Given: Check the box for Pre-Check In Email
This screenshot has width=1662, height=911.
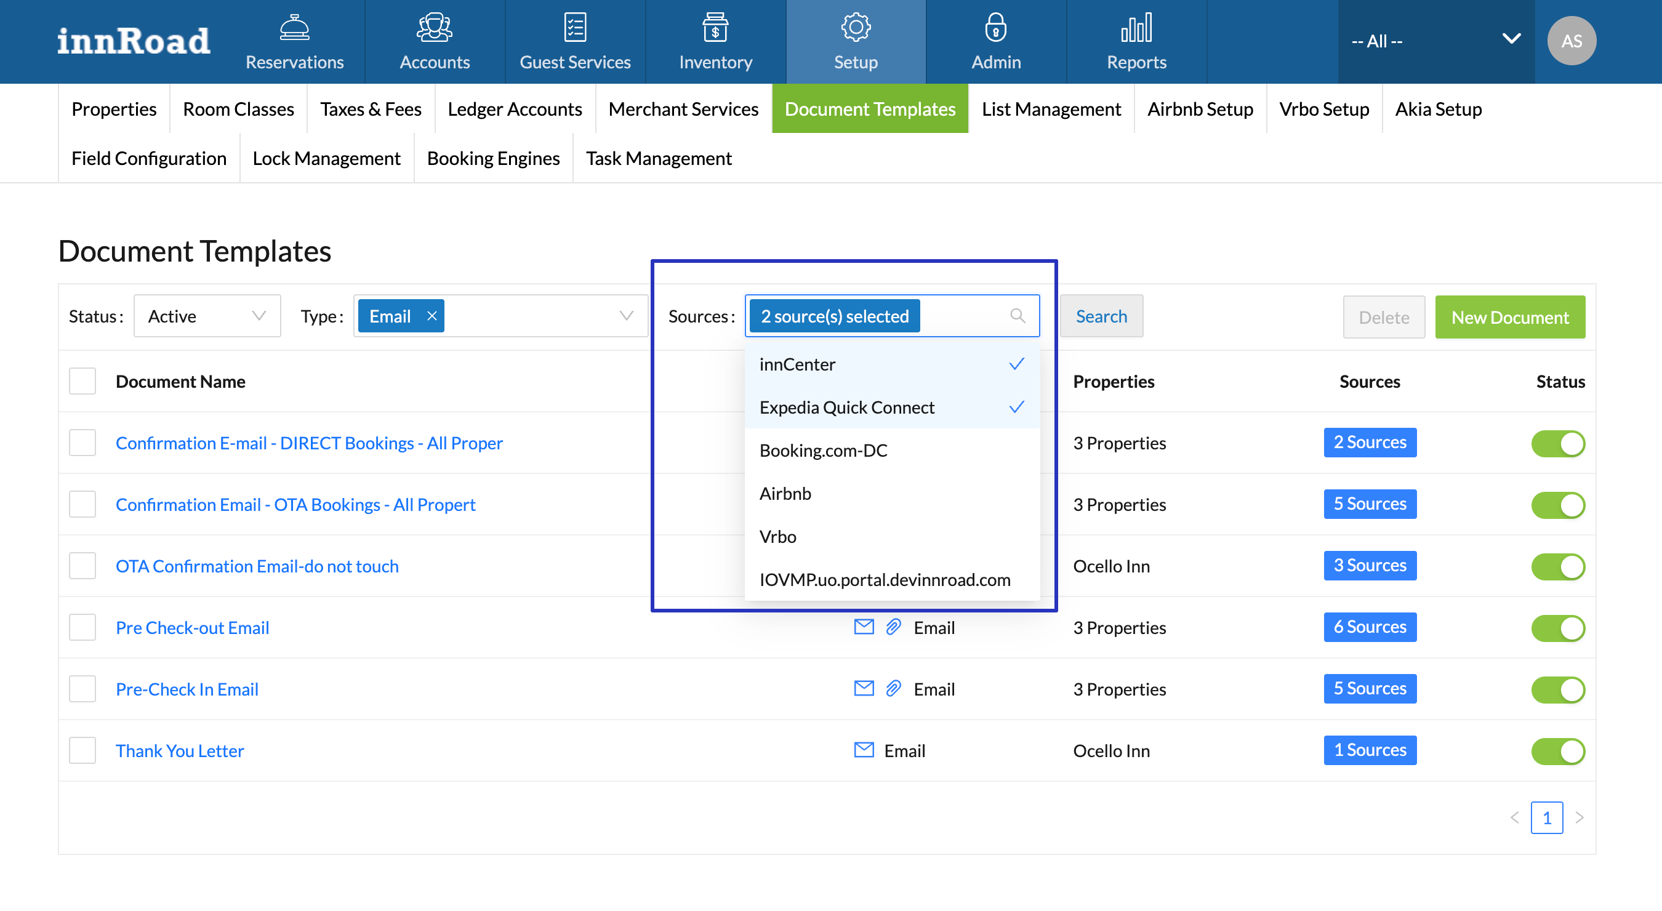Looking at the screenshot, I should (x=82, y=688).
